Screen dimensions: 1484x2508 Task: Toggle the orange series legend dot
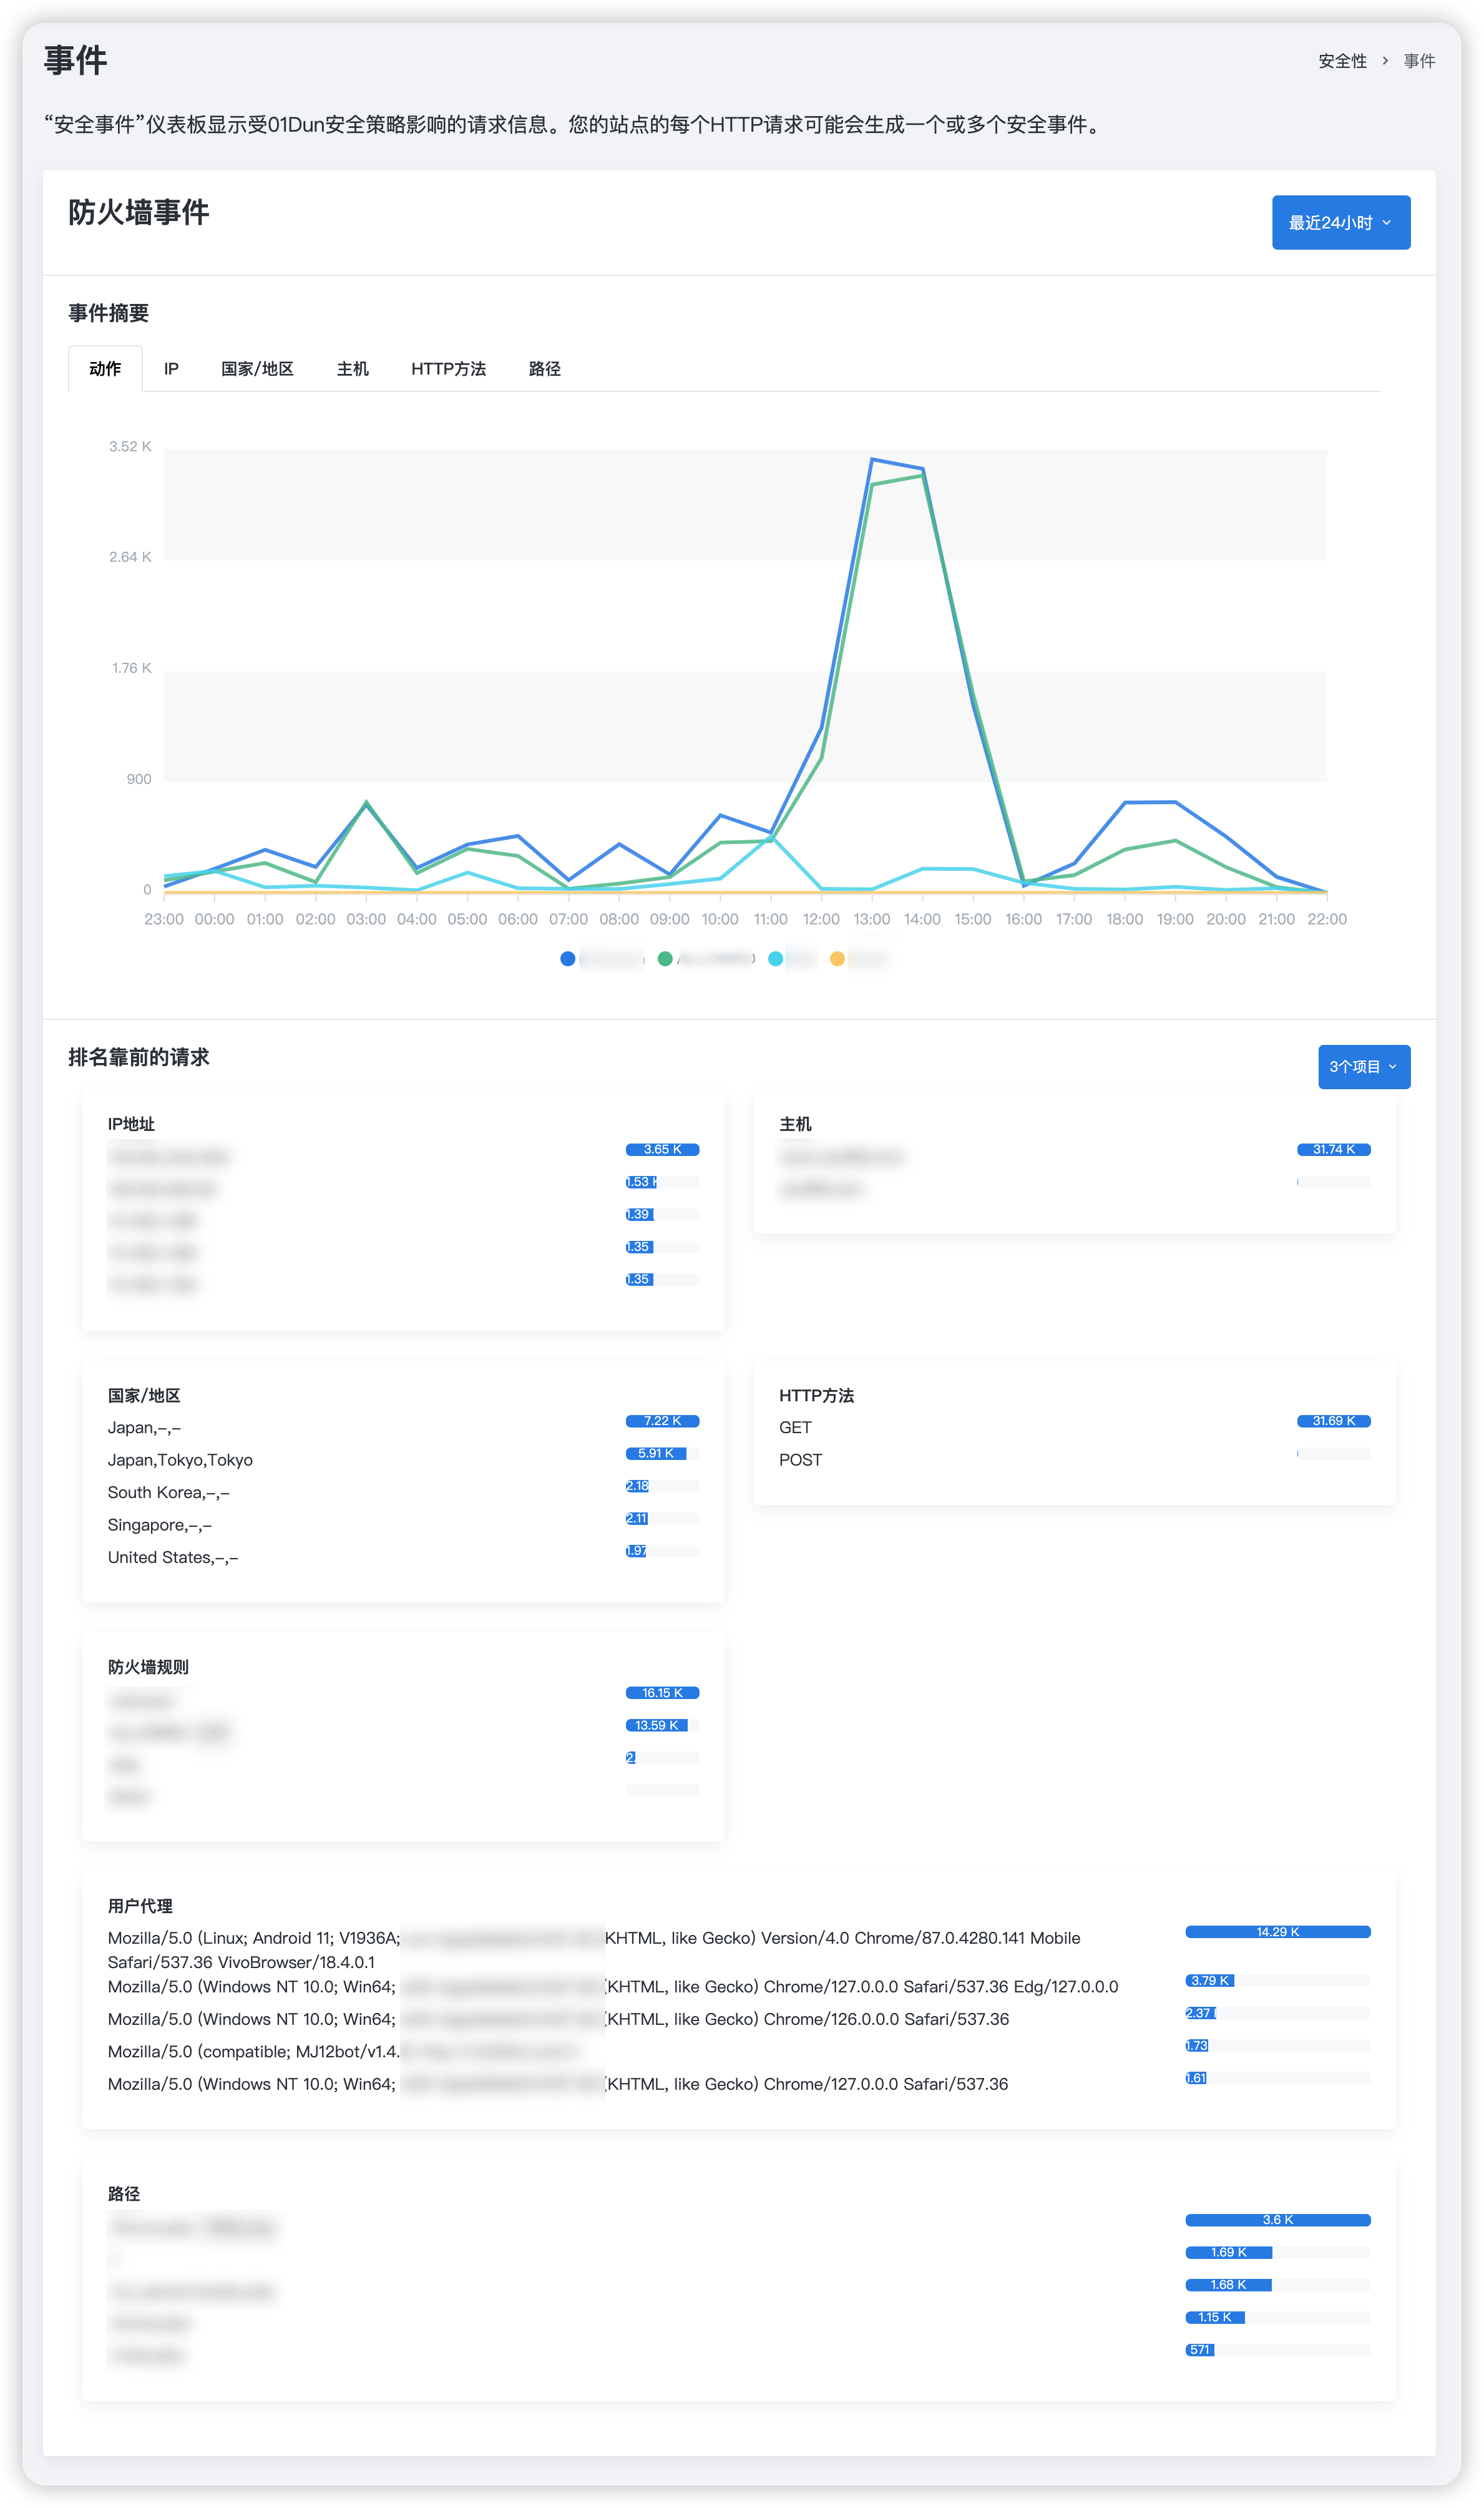(837, 958)
